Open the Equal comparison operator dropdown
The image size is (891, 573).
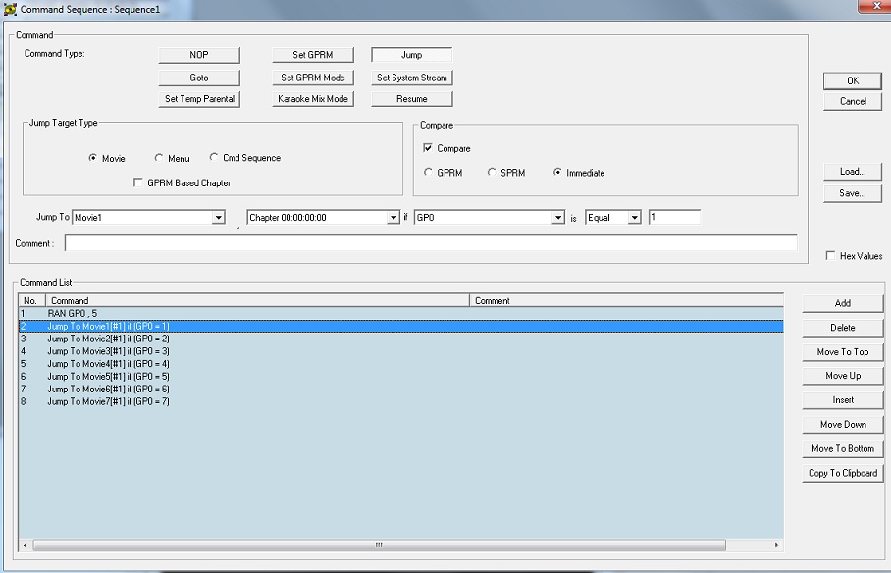[x=634, y=218]
